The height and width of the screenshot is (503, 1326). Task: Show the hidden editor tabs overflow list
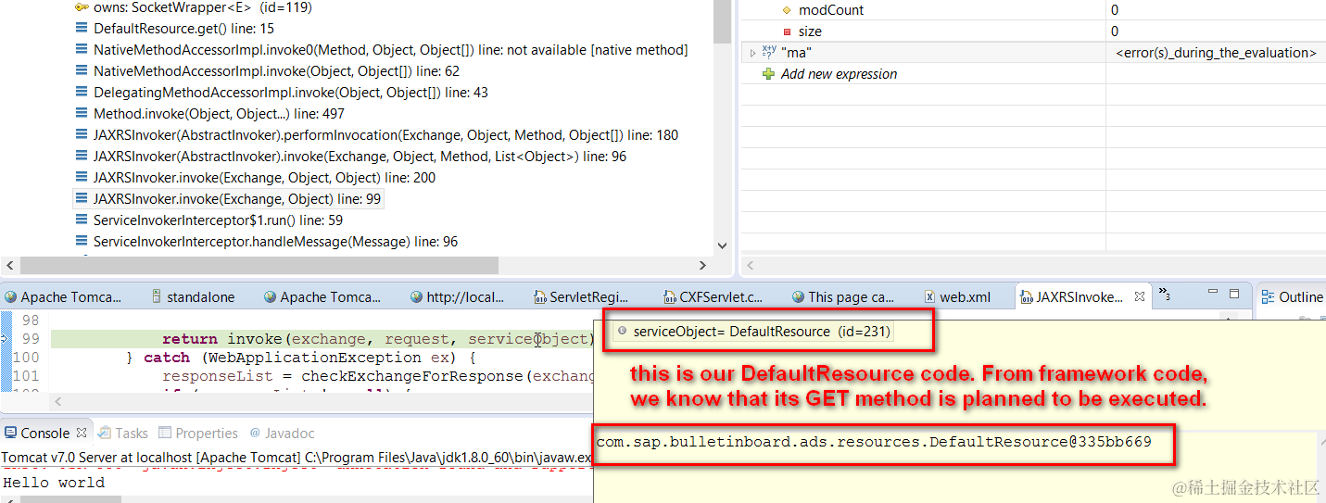[x=1165, y=294]
